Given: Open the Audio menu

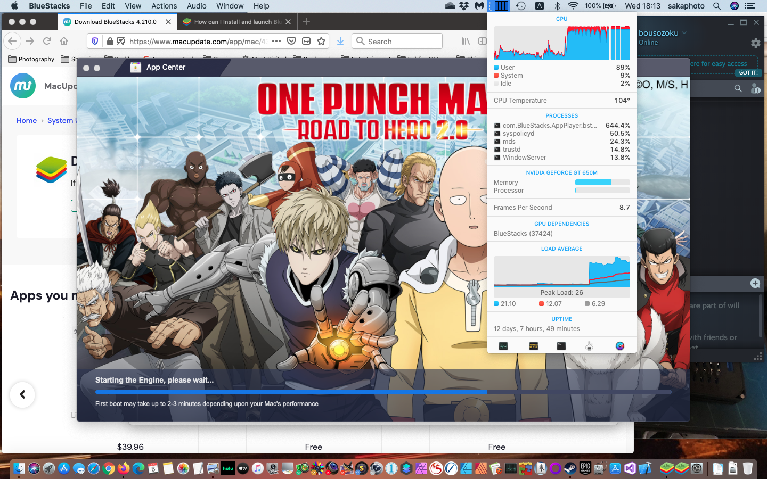Looking at the screenshot, I should (197, 6).
